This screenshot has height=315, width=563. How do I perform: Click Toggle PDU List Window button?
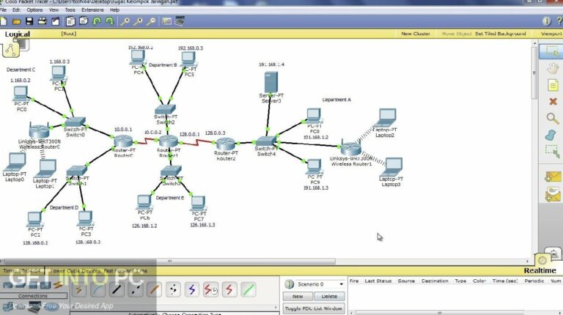click(x=314, y=308)
